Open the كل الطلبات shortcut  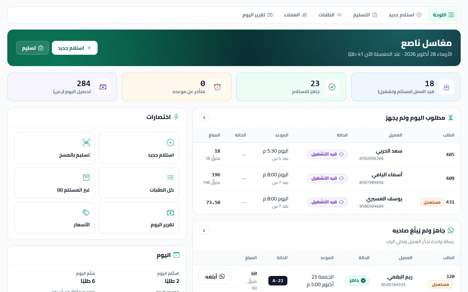coord(139,183)
